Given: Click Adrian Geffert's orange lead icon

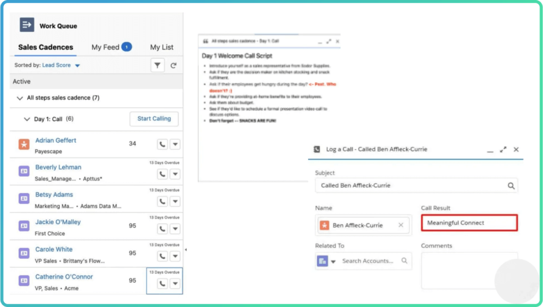Looking at the screenshot, I should pyautogui.click(x=24, y=144).
